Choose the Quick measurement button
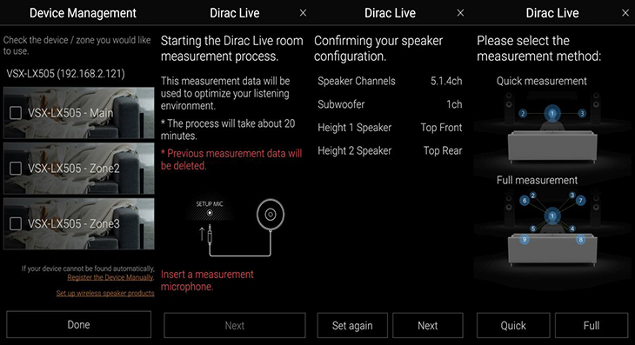The height and width of the screenshot is (345, 635). pos(513,326)
